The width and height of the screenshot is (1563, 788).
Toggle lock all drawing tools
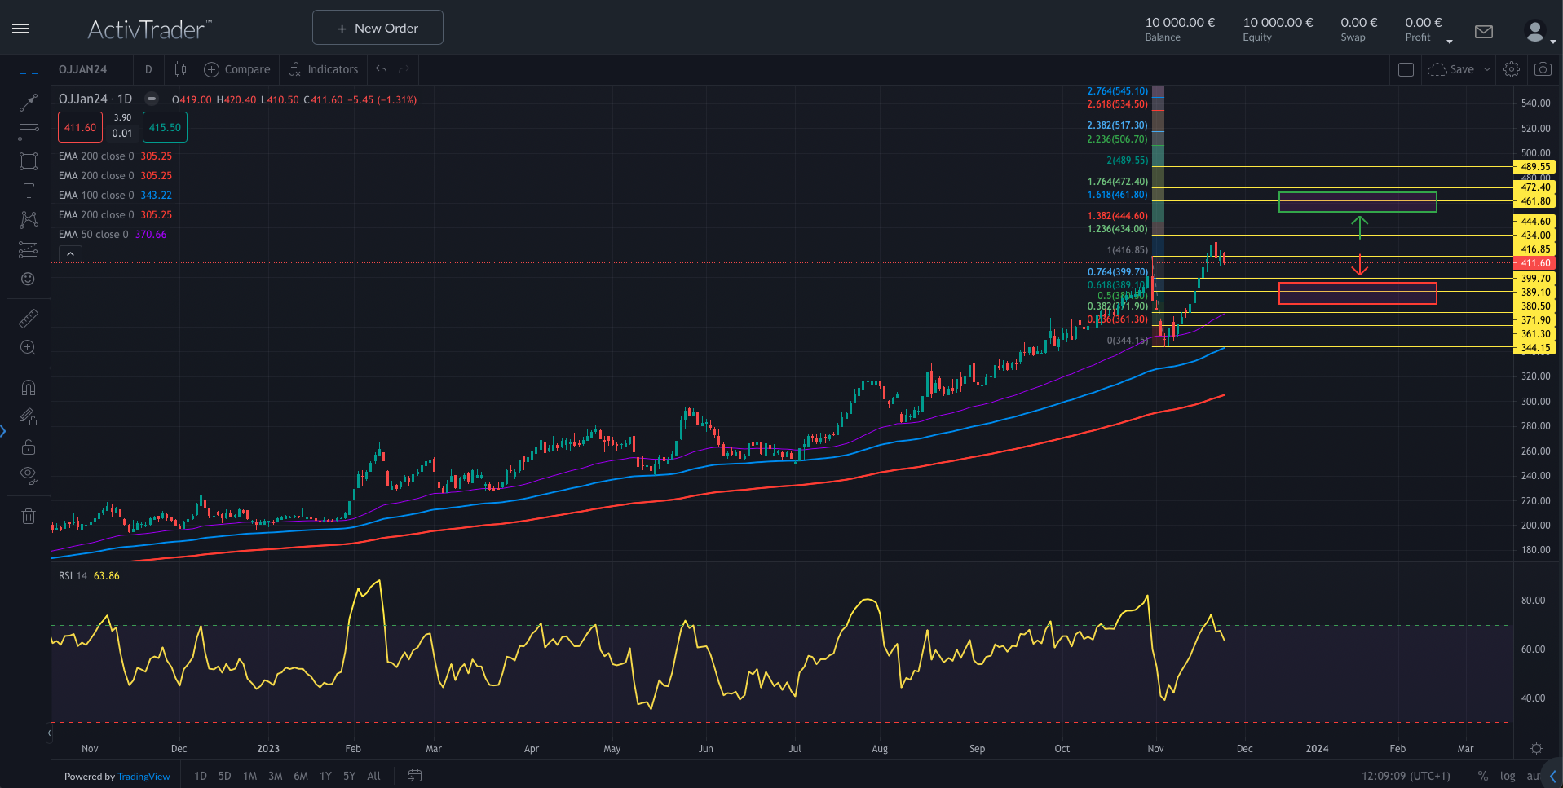[29, 447]
